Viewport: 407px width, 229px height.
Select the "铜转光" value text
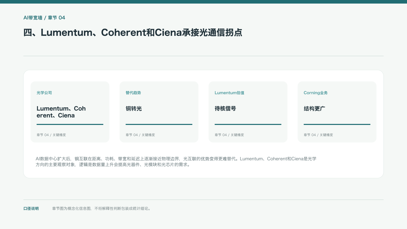click(x=134, y=109)
